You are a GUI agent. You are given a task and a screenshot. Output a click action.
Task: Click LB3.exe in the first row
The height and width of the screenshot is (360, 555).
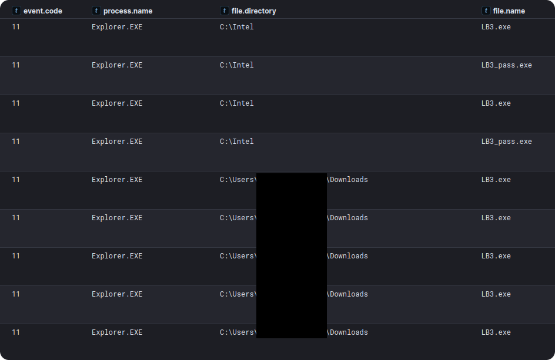pyautogui.click(x=496, y=27)
